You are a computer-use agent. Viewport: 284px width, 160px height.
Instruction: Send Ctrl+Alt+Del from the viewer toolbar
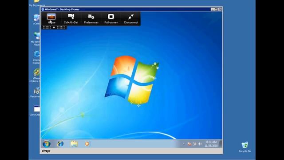coord(71,18)
